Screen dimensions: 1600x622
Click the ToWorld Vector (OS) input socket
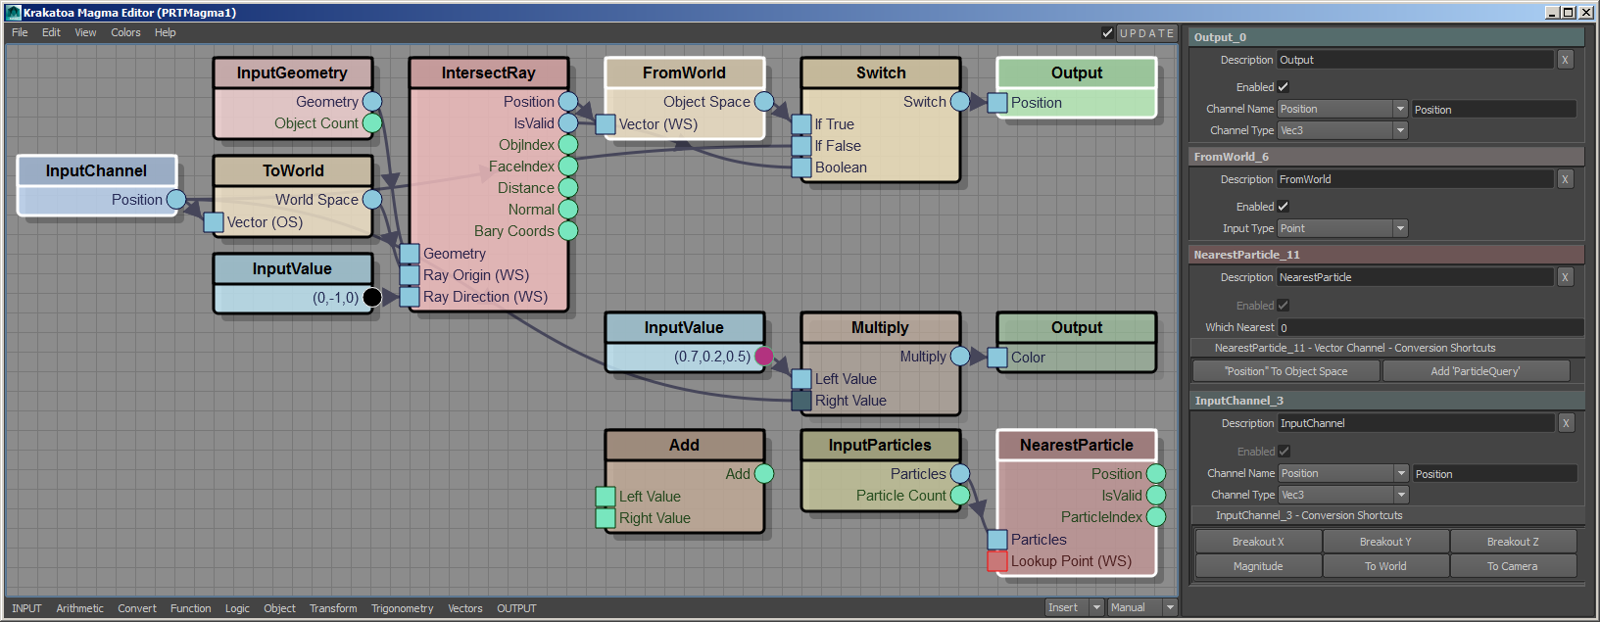[214, 222]
